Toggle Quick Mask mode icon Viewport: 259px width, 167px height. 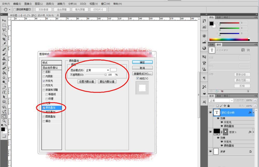pos(4,136)
